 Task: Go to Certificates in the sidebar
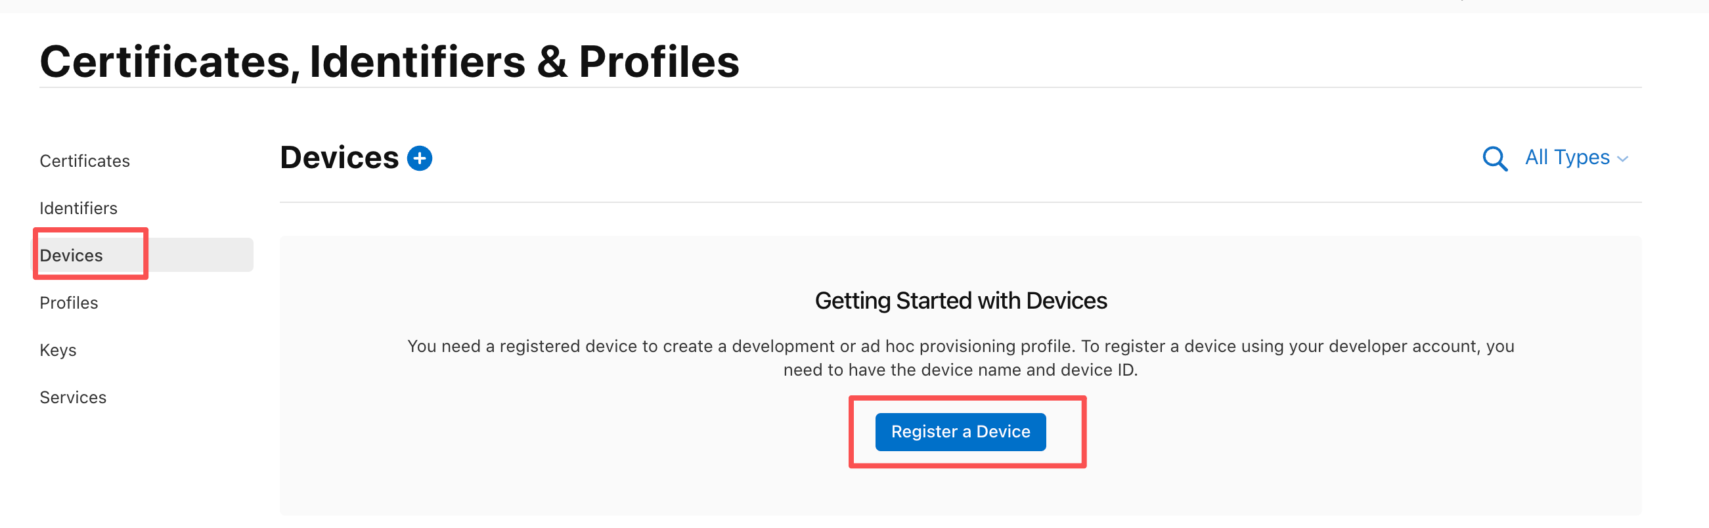[x=84, y=161]
